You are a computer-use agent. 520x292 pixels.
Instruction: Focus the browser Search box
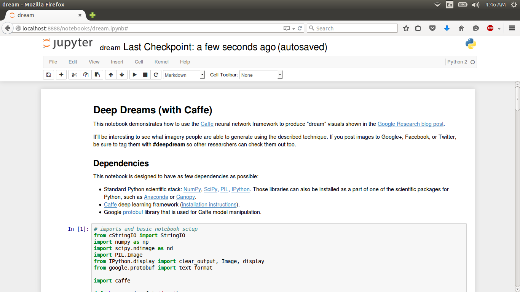coord(352,28)
